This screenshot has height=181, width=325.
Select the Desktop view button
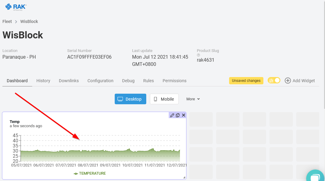[x=130, y=99]
